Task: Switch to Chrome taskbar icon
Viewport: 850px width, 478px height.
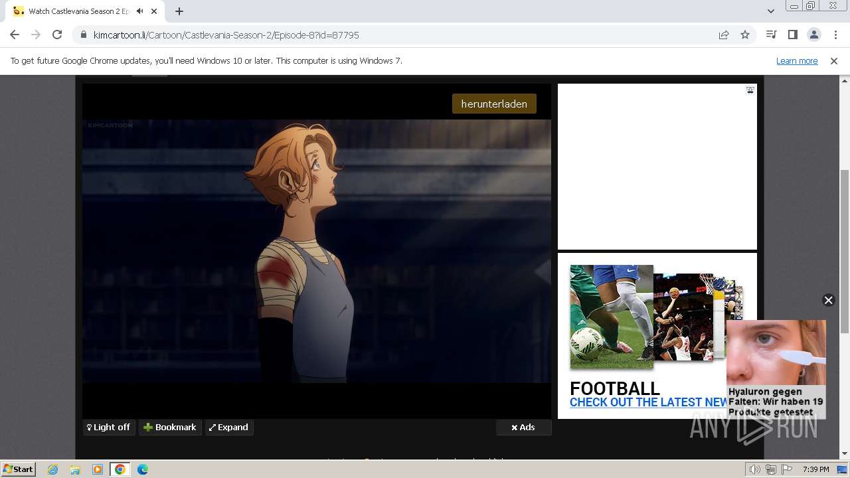Action: click(120, 469)
